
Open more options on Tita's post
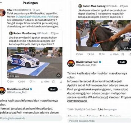[x=61, y=10]
